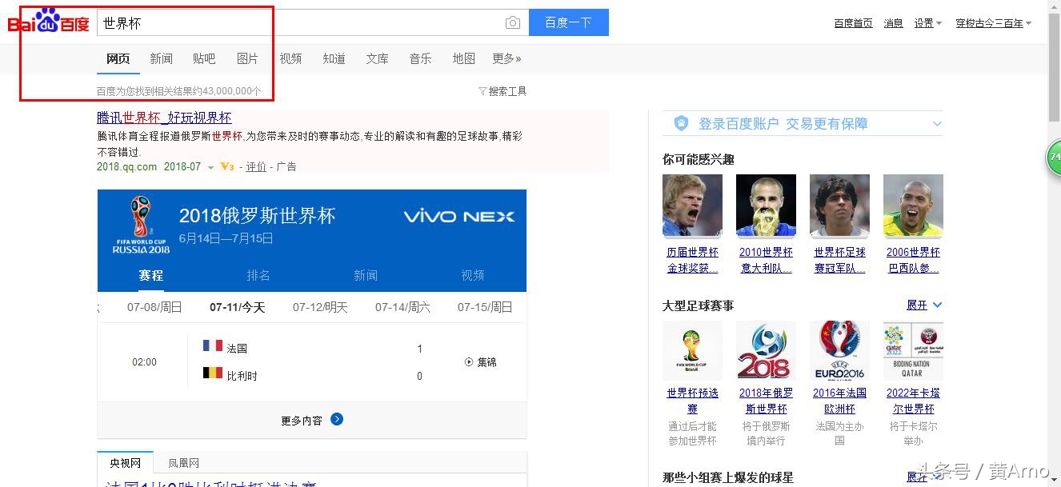Viewport: 1061px width, 487px height.
Task: Open dropdown arrow next to 2018-07 date
Action: point(211,167)
